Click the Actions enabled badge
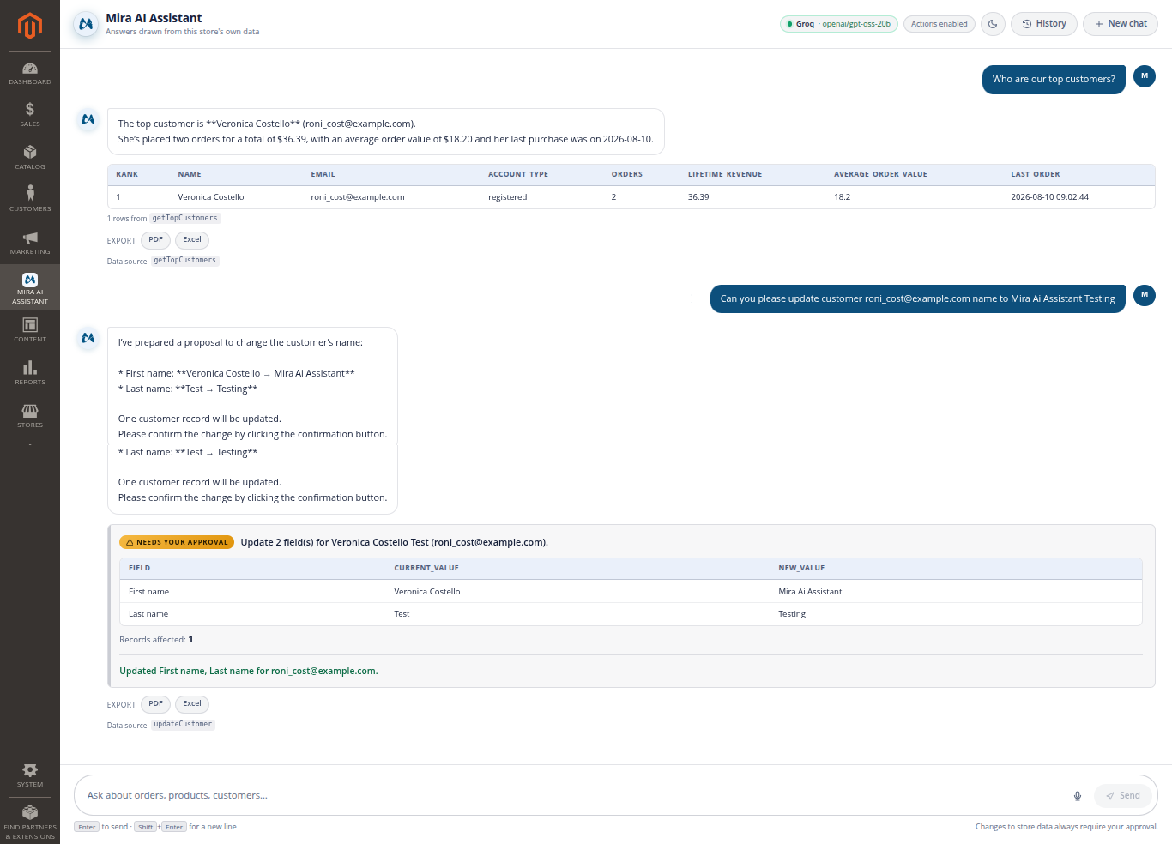This screenshot has width=1172, height=844. pyautogui.click(x=939, y=24)
